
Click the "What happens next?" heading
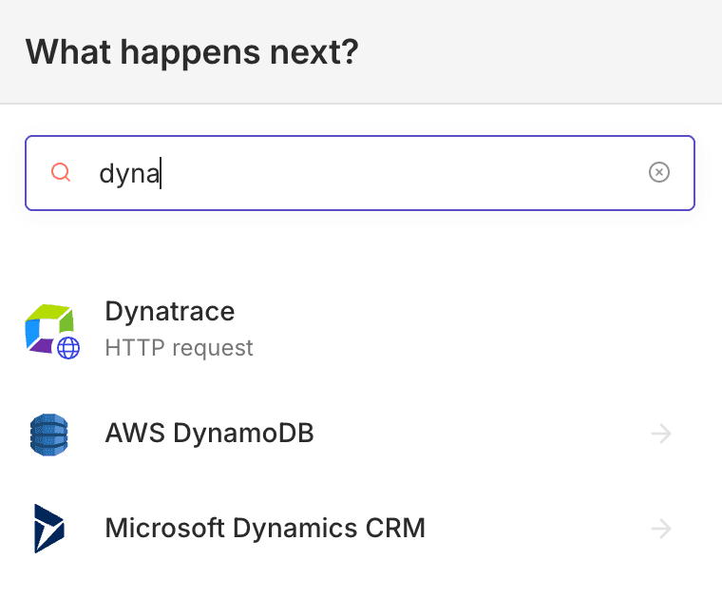(192, 51)
